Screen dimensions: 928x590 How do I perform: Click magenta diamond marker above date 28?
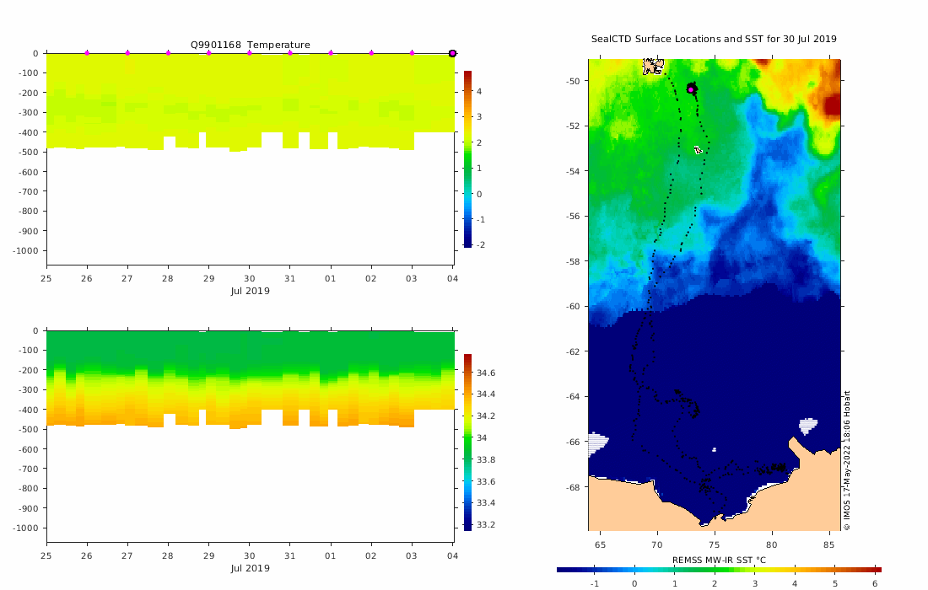pyautogui.click(x=168, y=53)
